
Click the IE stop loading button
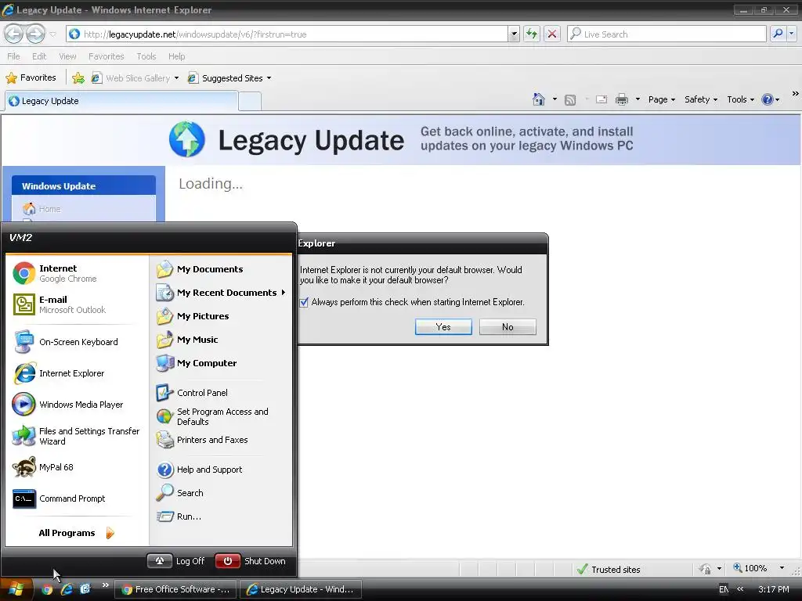click(x=552, y=34)
